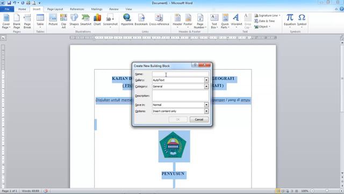The height and width of the screenshot is (194, 344).
Task: Open the Shapes gallery
Action: [74, 21]
